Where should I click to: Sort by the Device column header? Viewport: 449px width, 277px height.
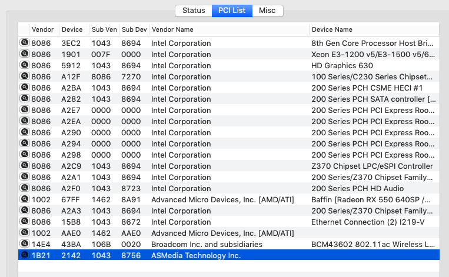click(x=74, y=29)
